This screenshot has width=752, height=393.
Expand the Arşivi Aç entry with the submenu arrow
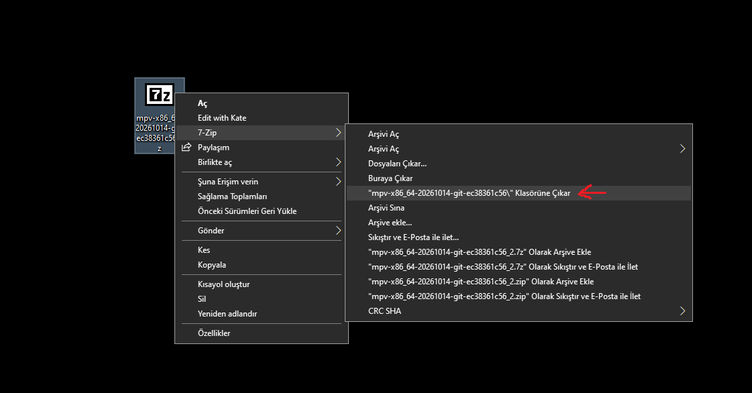[x=519, y=149]
